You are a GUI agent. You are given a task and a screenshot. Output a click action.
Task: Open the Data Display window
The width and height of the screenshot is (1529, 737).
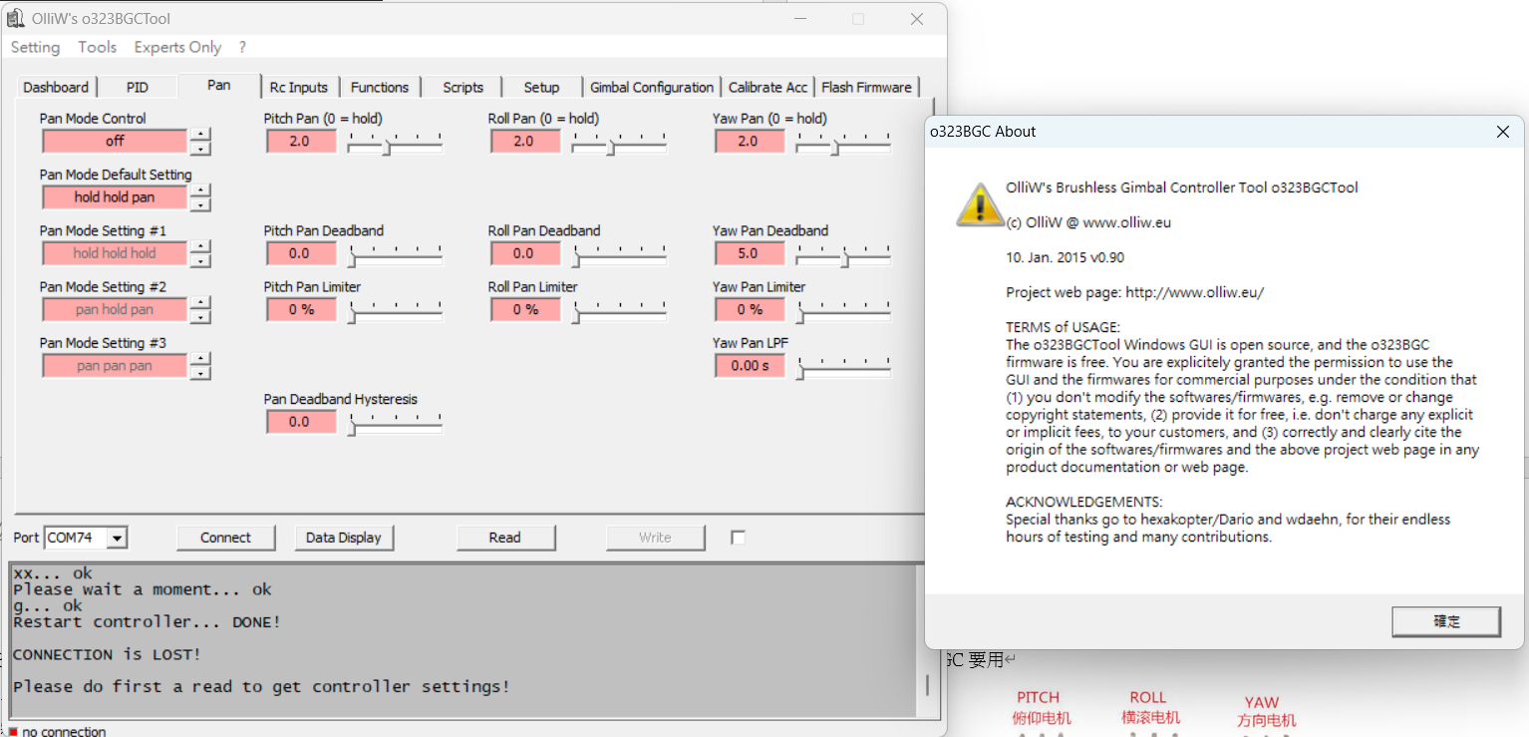[x=344, y=538]
